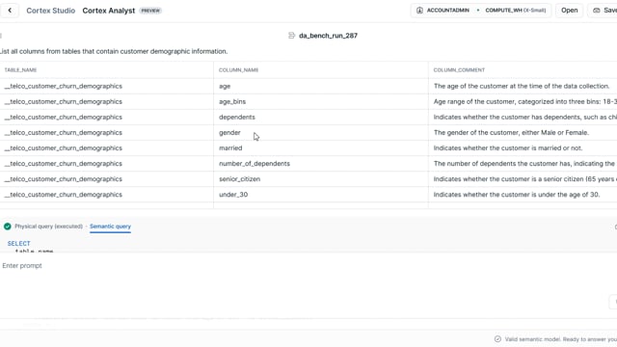Viewport: 617px width, 347px height.
Task: Sort by the TABLE_NAME column header
Action: pos(20,70)
